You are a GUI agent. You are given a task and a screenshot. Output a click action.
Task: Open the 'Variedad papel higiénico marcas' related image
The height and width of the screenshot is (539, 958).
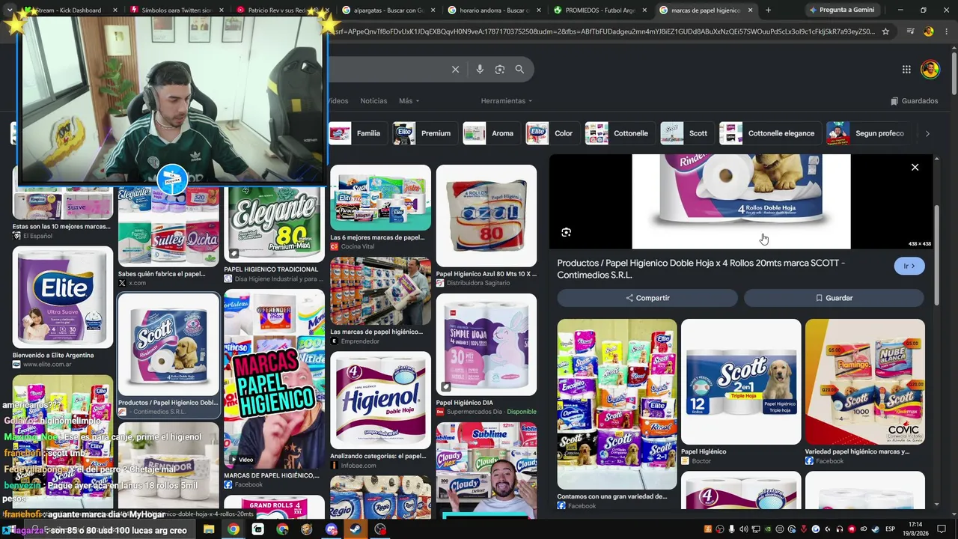865,382
